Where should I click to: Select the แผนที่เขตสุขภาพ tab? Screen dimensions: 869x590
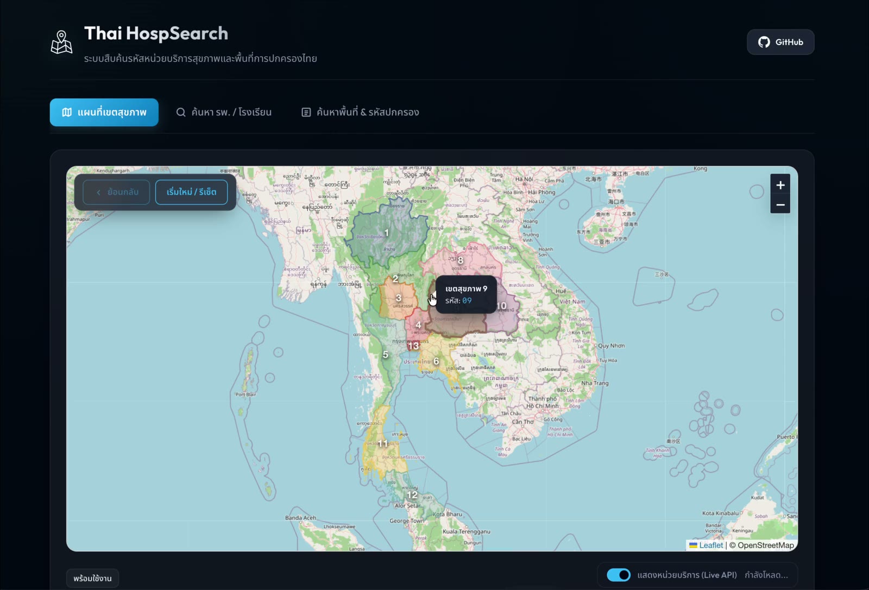click(x=104, y=112)
